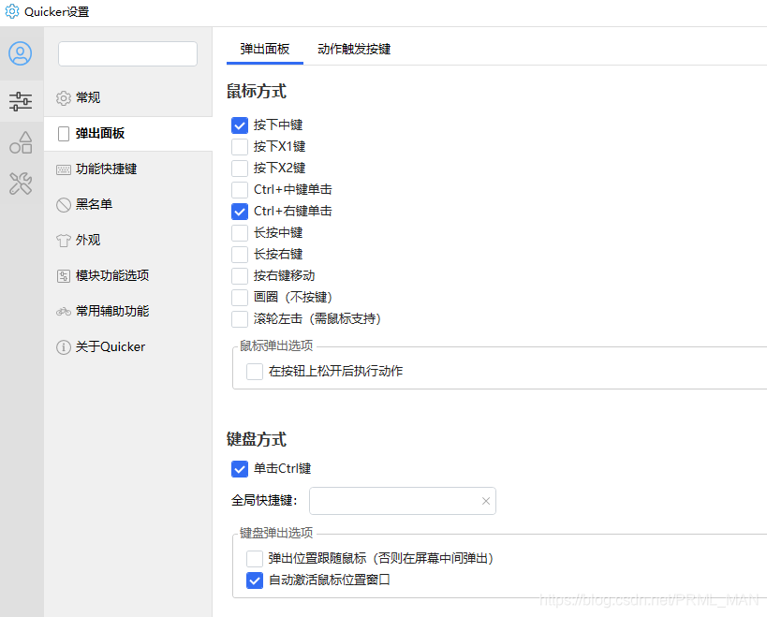Viewport: 767px width, 617px height.
Task: Click the wrench and screwdriver tools icon
Action: coord(21,184)
